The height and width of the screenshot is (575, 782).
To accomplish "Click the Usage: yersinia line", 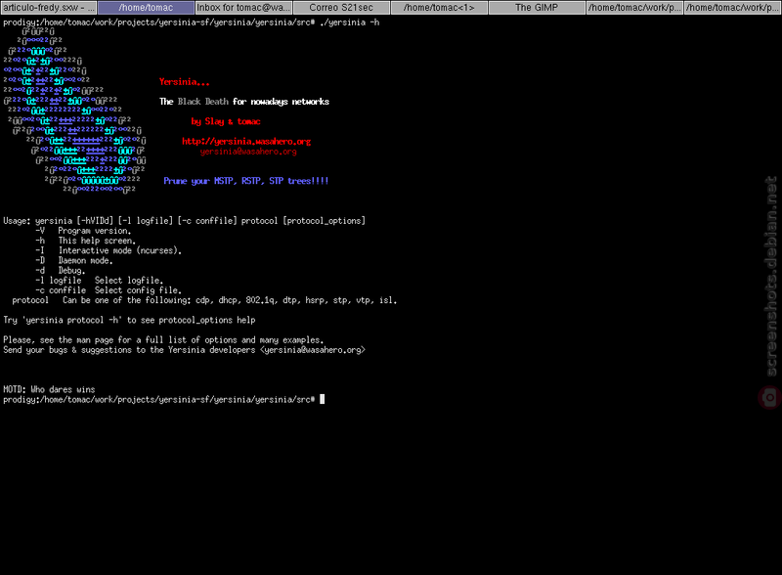I will [184, 221].
